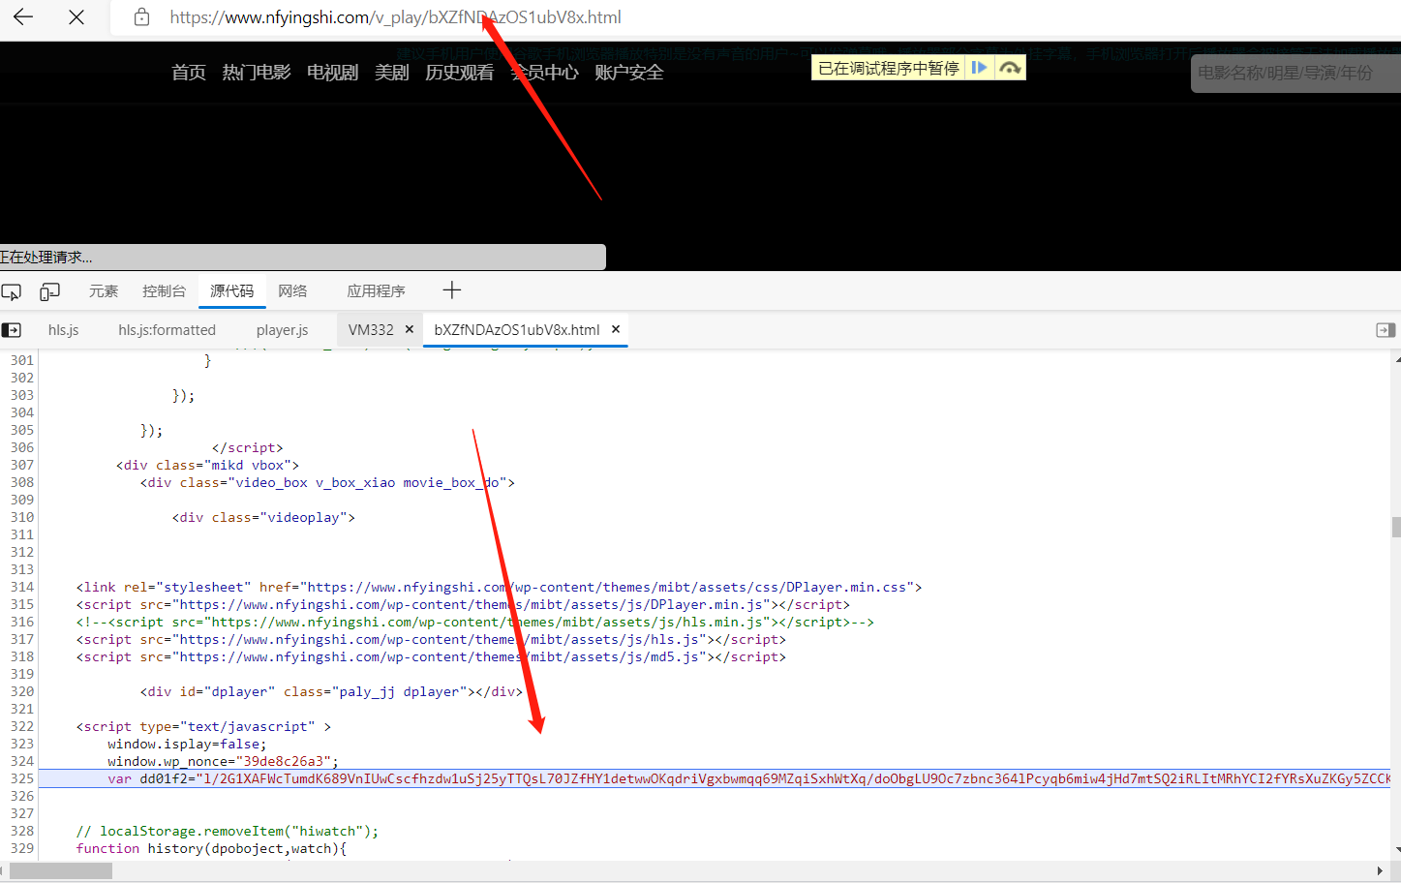Click the div id="dplayer" code line
1401x883 pixels.
[x=331, y=691]
